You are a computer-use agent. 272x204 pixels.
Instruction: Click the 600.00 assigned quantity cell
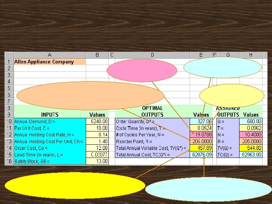point(251,121)
